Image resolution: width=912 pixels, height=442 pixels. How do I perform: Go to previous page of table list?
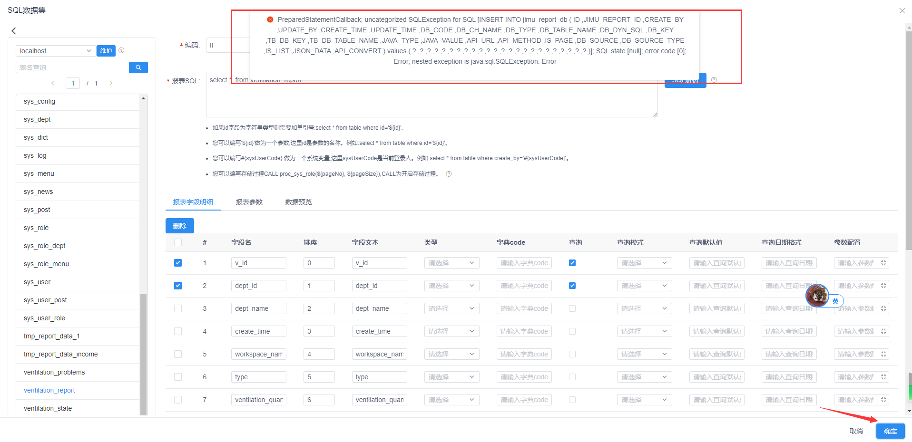53,83
